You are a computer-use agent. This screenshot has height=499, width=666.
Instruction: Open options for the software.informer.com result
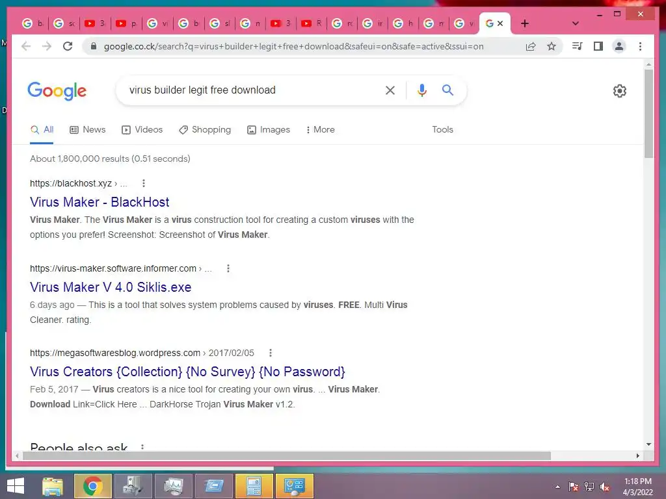(x=228, y=268)
